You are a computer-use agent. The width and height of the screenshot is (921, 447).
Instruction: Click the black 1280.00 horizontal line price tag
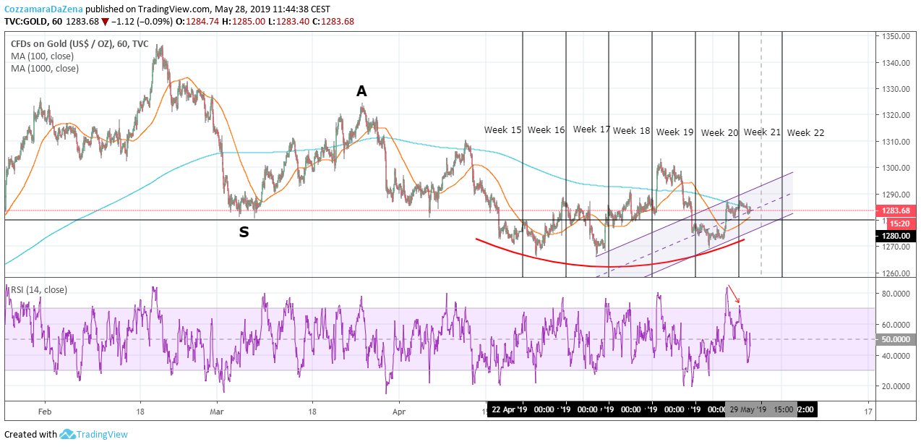tap(896, 236)
